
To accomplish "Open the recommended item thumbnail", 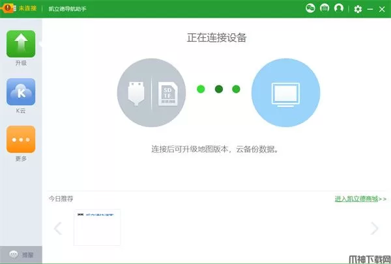I will coord(97,227).
